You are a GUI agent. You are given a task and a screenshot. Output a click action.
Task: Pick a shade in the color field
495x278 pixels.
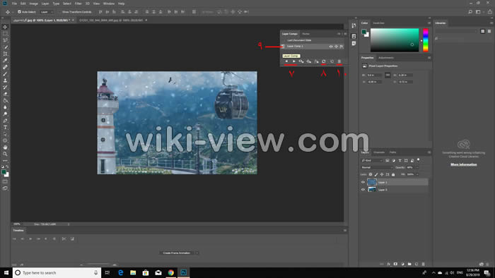[395, 40]
